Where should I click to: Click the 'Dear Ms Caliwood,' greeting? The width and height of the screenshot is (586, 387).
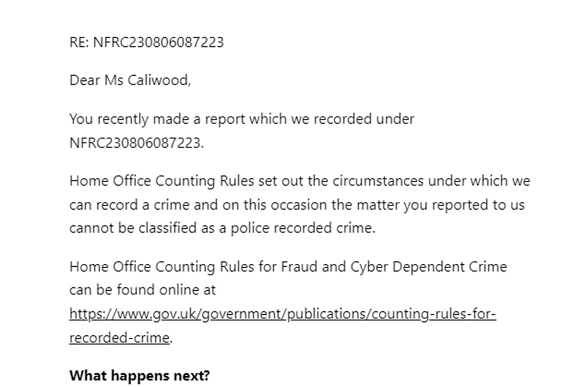(x=130, y=81)
